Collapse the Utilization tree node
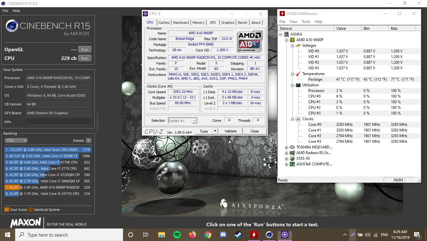Image resolution: width=427 pixels, height=241 pixels. [x=292, y=85]
